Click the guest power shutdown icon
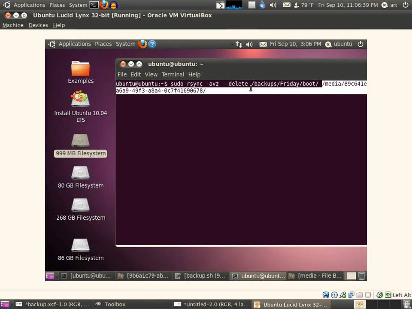The height and width of the screenshot is (309, 412). click(360, 44)
